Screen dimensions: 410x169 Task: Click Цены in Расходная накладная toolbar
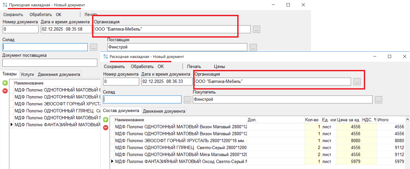pyautogui.click(x=219, y=67)
